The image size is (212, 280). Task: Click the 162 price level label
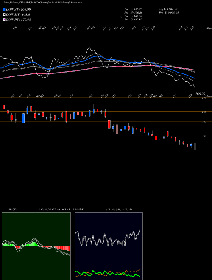(204, 137)
